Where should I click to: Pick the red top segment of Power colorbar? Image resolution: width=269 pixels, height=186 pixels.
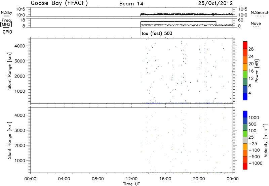coord(245,45)
